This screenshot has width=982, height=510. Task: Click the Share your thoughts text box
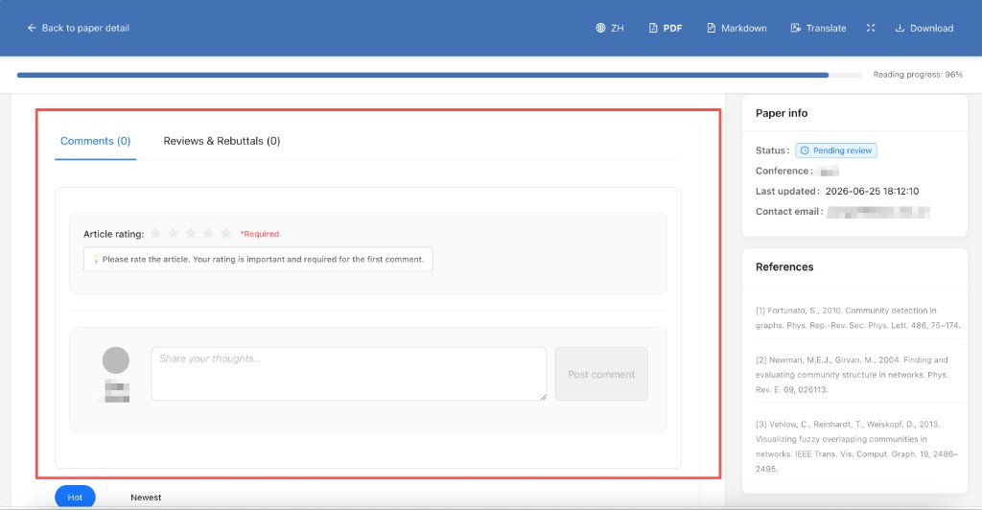349,374
